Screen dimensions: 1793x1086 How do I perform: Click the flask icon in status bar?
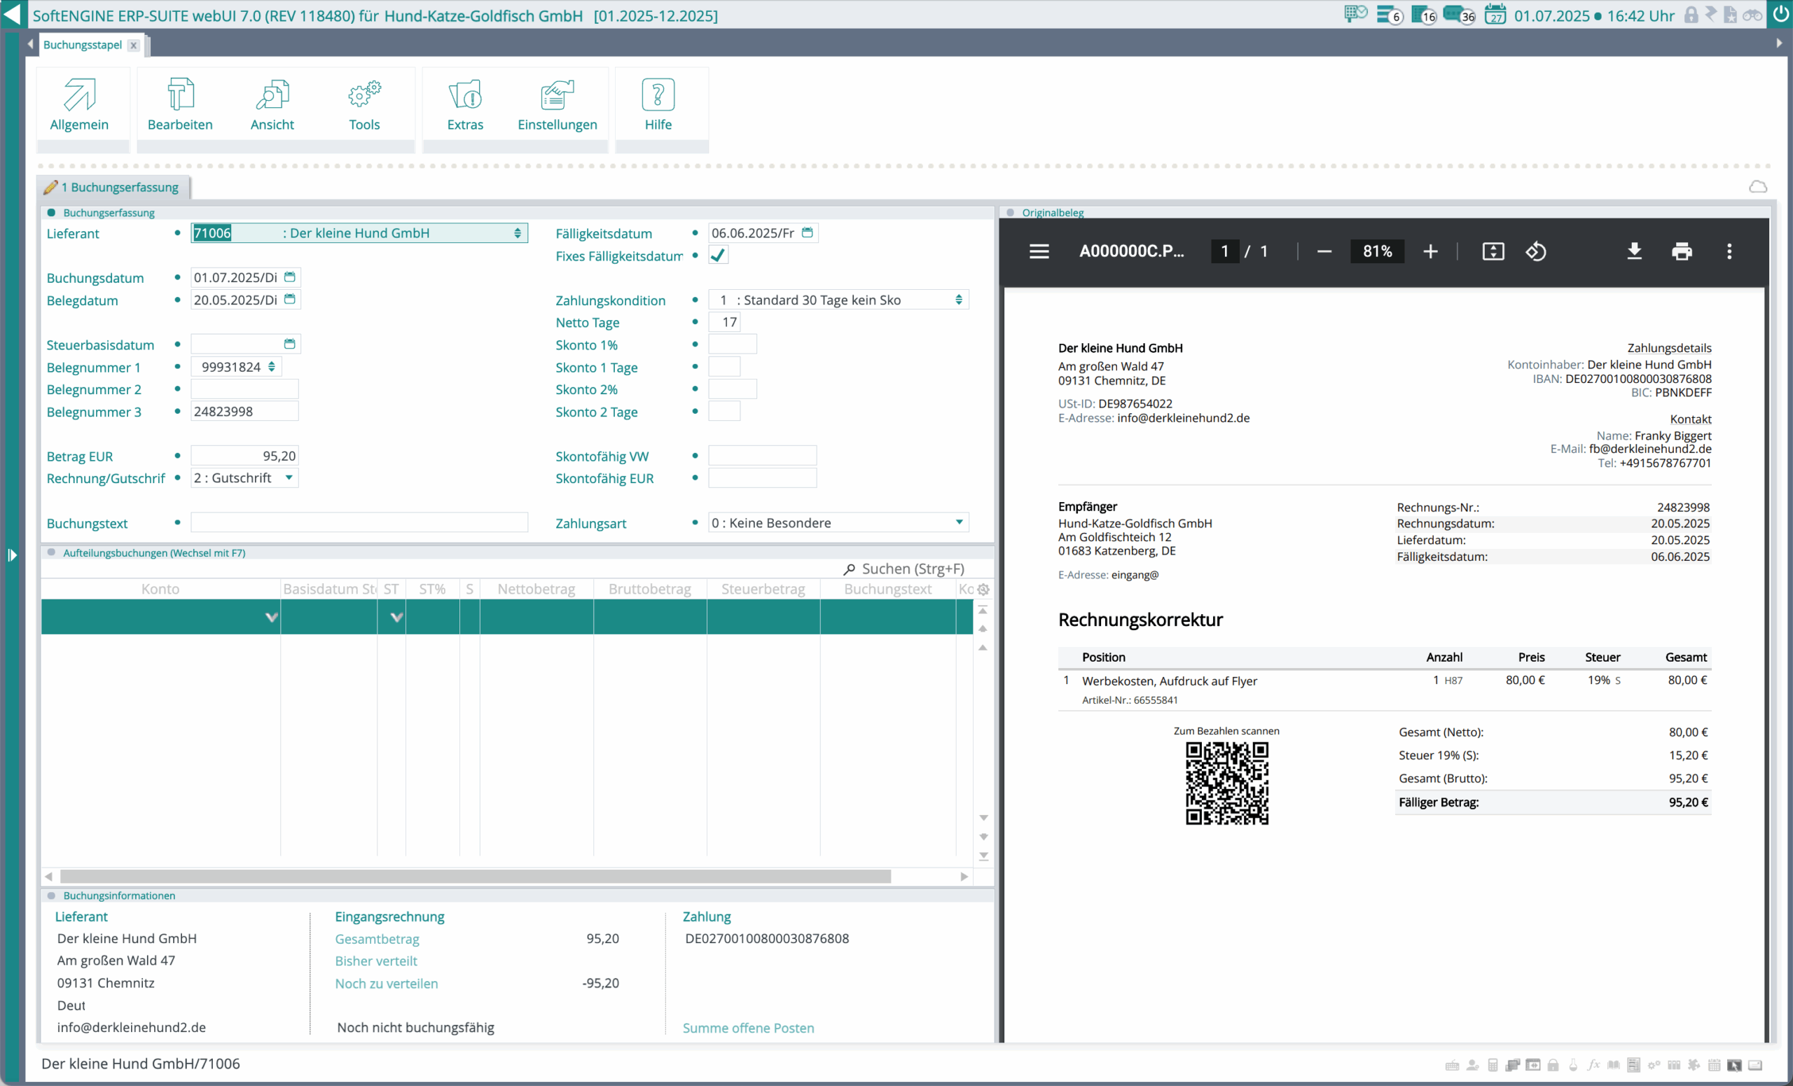pos(1573,1065)
